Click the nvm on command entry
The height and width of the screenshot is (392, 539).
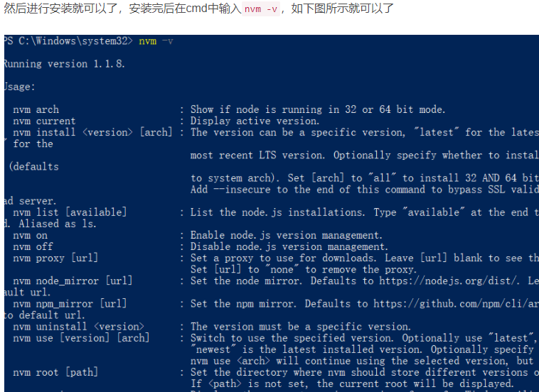pos(31,235)
